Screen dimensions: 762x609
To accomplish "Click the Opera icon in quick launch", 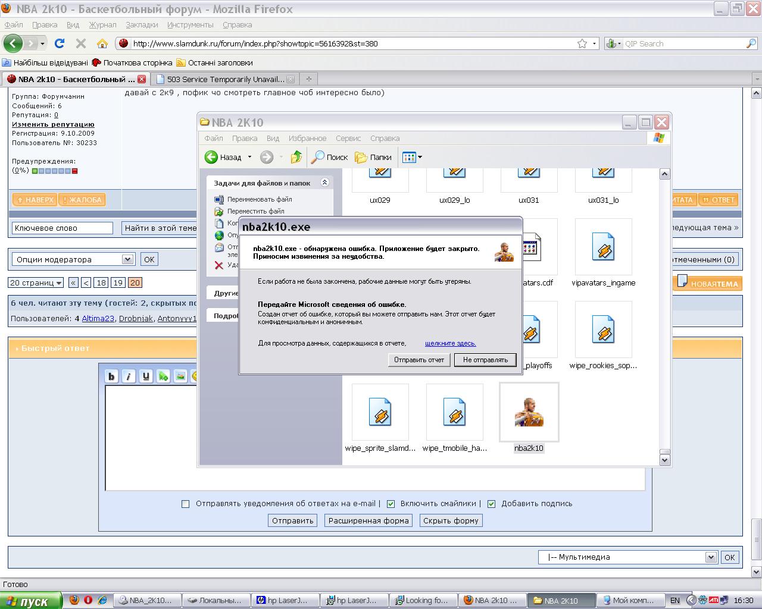I will coord(88,600).
